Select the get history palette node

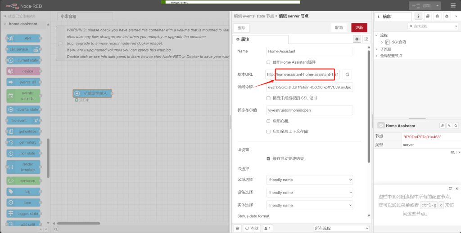tap(23, 142)
